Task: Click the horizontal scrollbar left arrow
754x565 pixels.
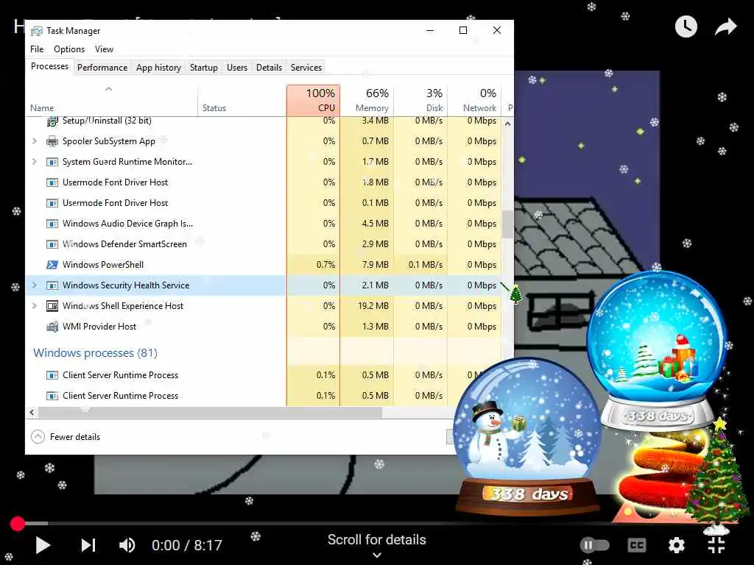Action: [32, 412]
